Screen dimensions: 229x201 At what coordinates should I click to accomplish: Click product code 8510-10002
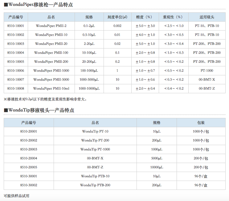(16, 35)
